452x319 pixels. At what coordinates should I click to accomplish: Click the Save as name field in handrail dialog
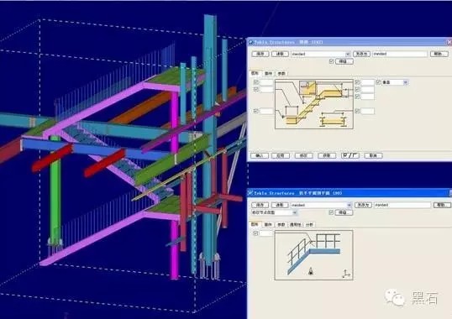(x=402, y=205)
